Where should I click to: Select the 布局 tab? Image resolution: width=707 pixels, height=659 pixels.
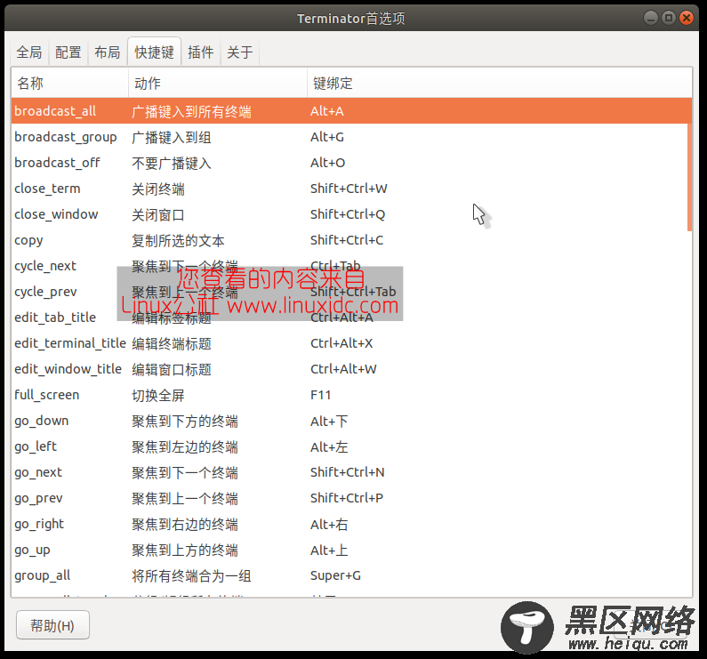click(x=108, y=52)
